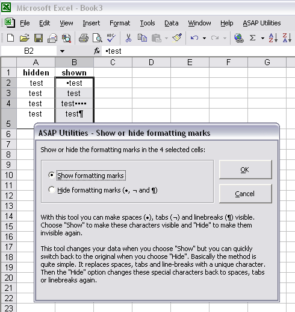The width and height of the screenshot is (295, 312).
Task: Click the Permission/E-mail printer icon
Action: [52, 37]
